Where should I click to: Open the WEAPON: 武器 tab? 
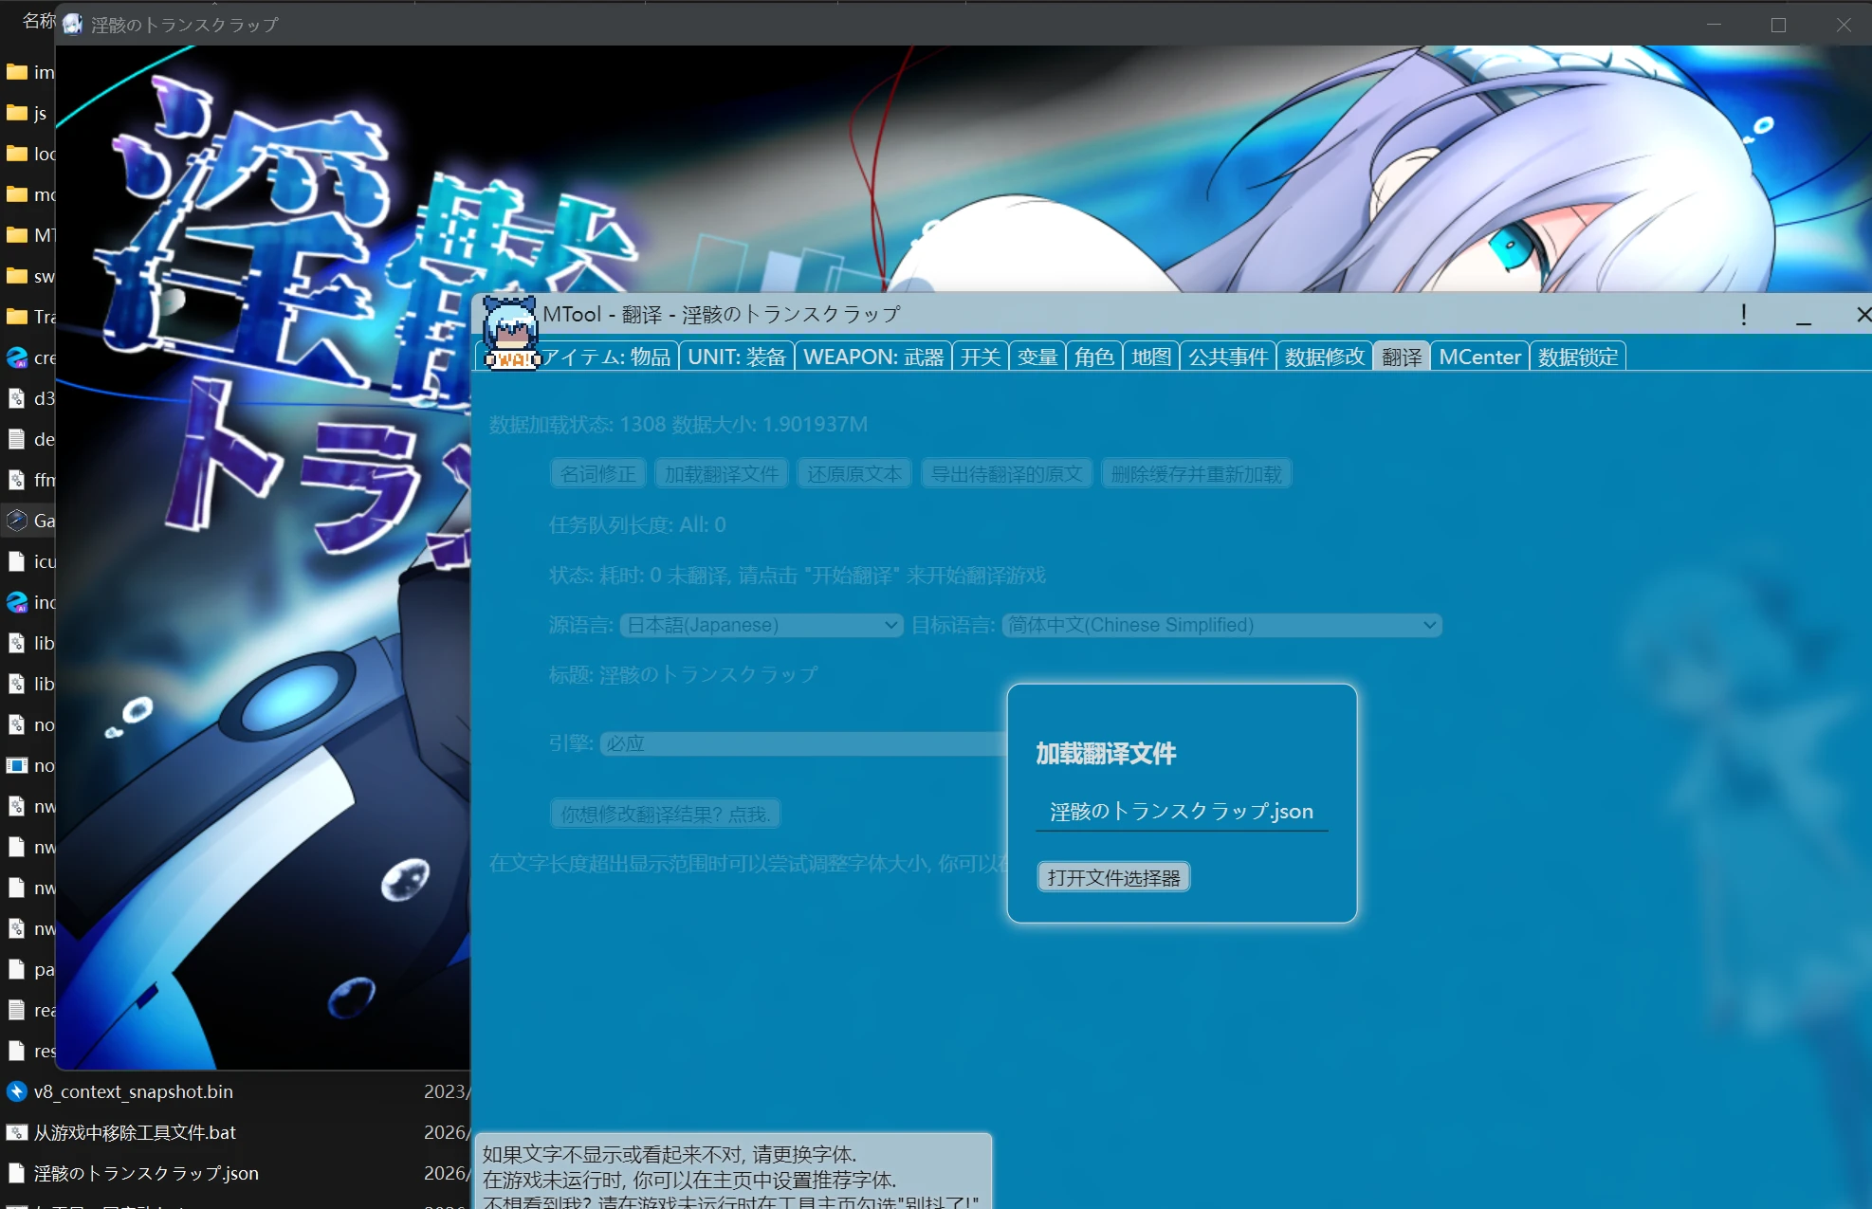click(x=873, y=357)
